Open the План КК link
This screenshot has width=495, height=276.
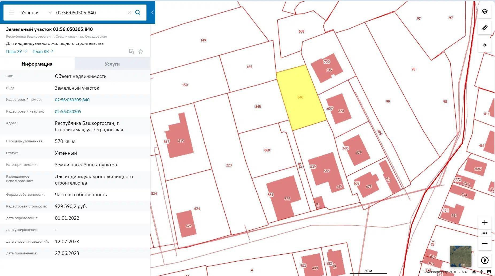tap(43, 51)
